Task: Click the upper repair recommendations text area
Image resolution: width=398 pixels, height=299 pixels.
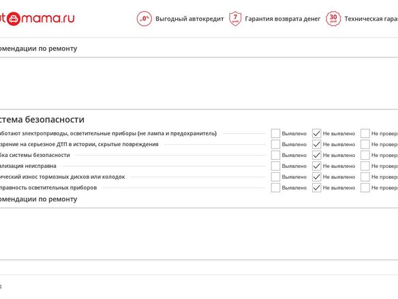Action: pos(199,83)
